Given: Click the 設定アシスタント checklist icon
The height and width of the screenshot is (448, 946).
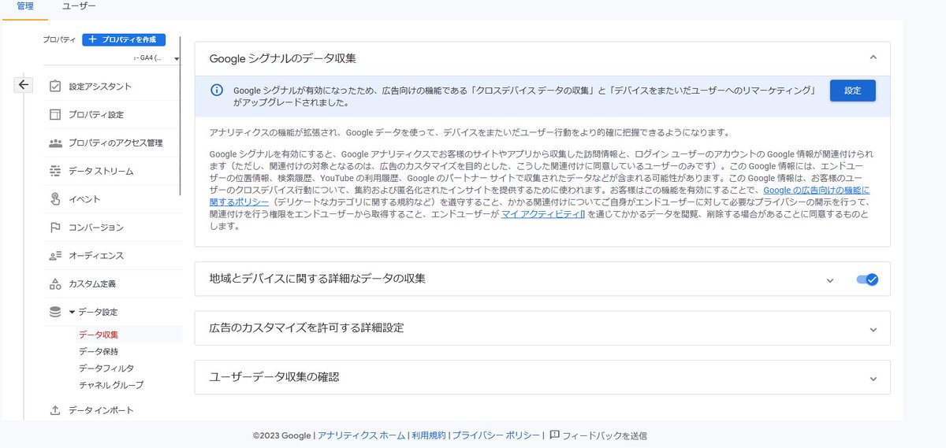Looking at the screenshot, I should tap(55, 87).
